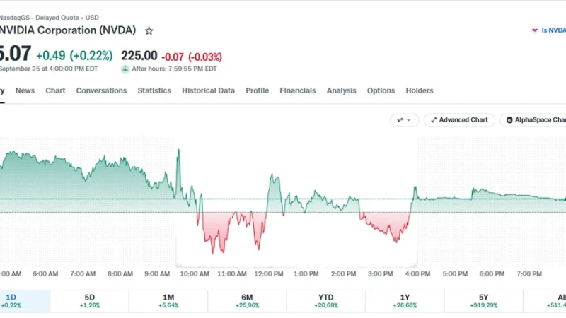Click the NVIDIA Corporation (NVDA) title
Screen dimensions: 566x318
[x=67, y=30]
